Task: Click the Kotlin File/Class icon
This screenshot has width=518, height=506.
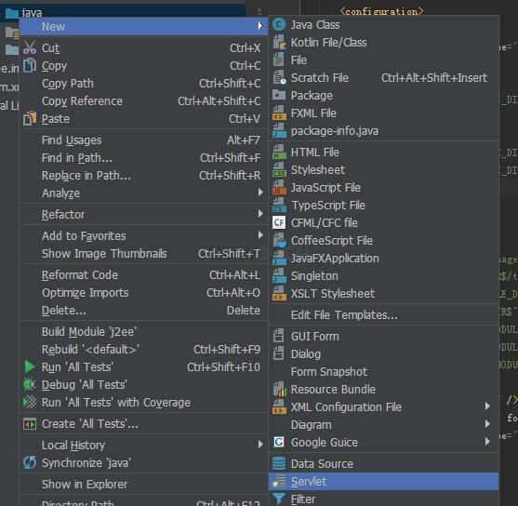Action: (x=279, y=43)
